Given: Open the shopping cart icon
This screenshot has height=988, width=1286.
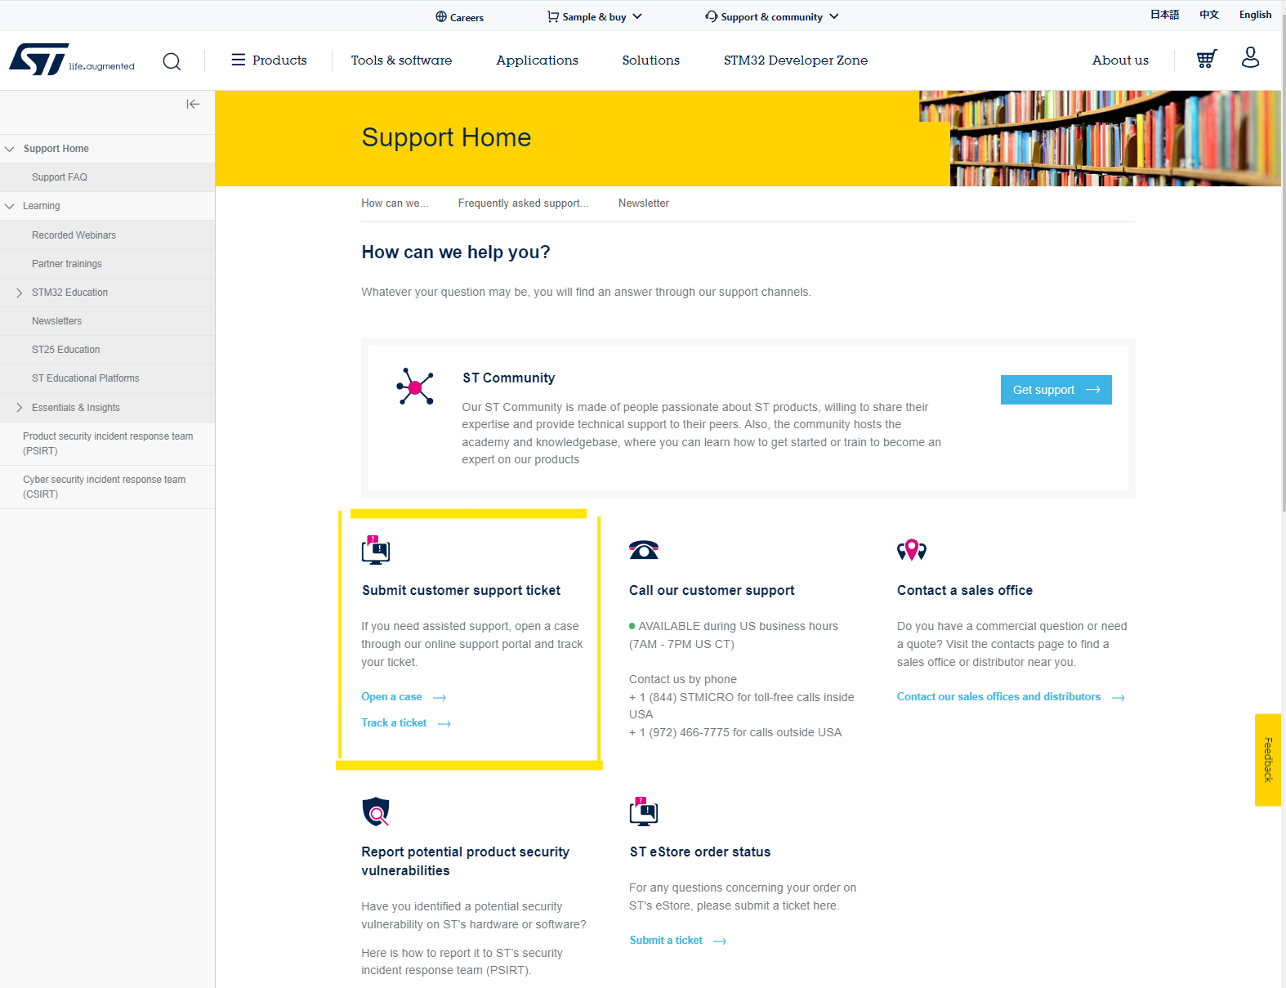Looking at the screenshot, I should tap(1206, 59).
